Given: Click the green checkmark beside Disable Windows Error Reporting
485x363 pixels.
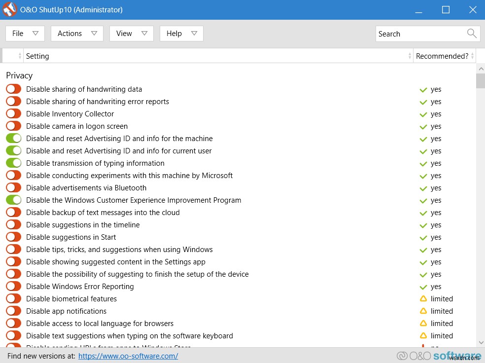Looking at the screenshot, I should click(x=423, y=287).
